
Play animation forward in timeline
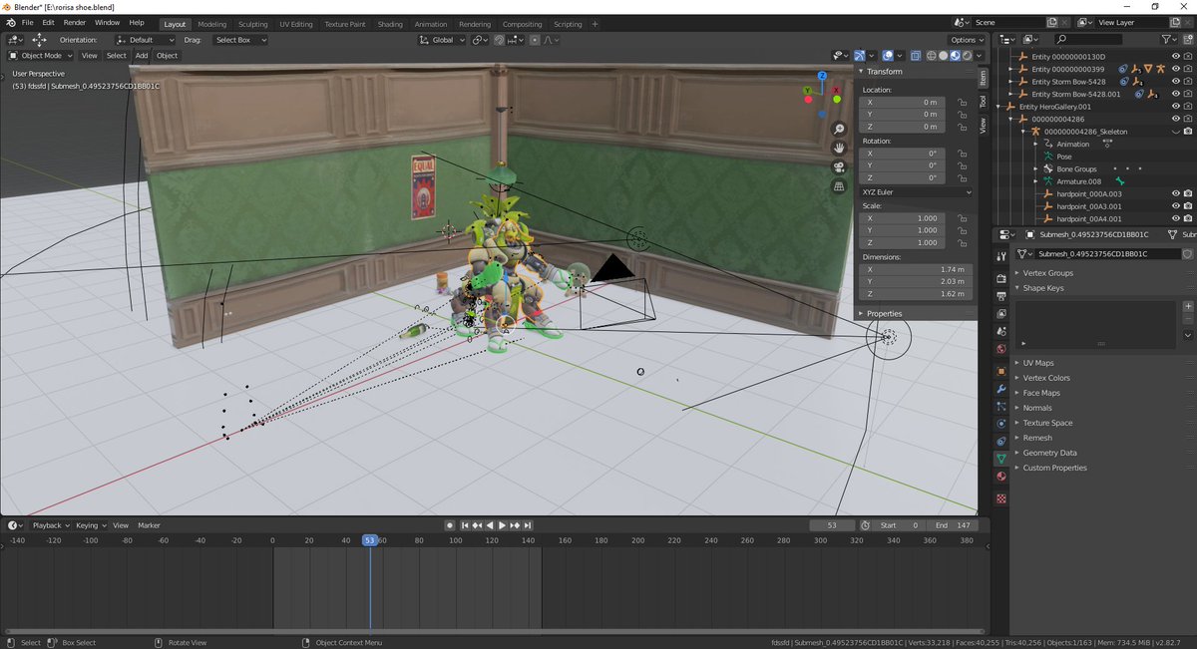click(x=502, y=525)
